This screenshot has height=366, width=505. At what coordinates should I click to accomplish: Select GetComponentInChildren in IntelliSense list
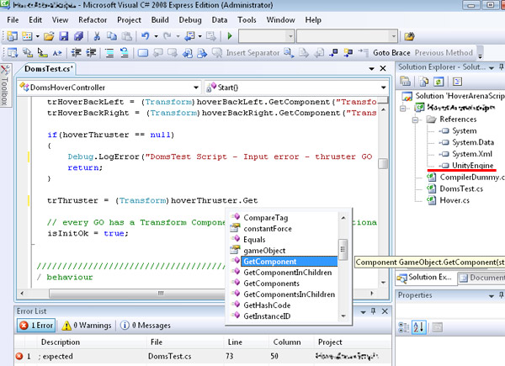[x=288, y=273]
